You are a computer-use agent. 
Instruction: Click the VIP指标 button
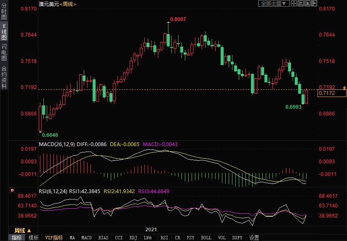pos(54,238)
